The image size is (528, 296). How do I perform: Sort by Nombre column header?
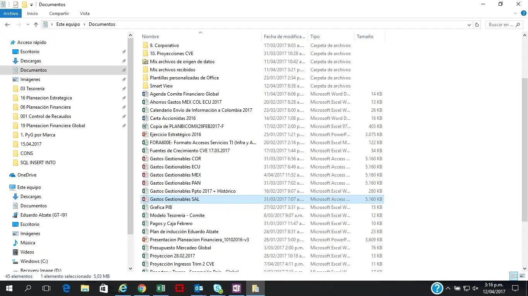(x=201, y=37)
